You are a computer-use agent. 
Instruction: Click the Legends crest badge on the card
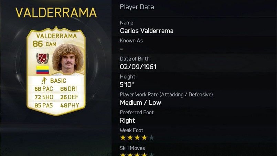(43, 58)
